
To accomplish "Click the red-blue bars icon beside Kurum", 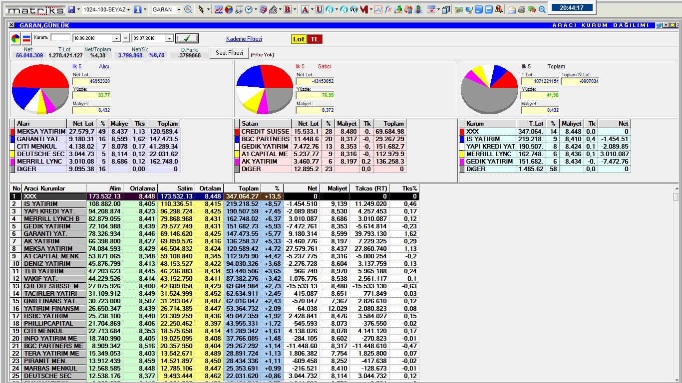I will tap(26, 38).
